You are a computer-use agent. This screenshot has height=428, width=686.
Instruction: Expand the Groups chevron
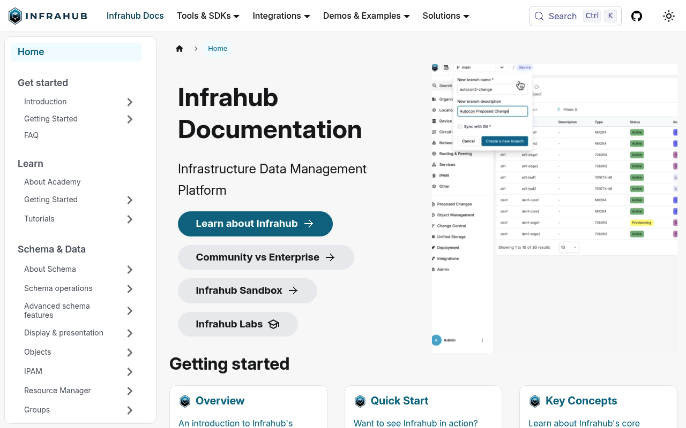coord(130,410)
